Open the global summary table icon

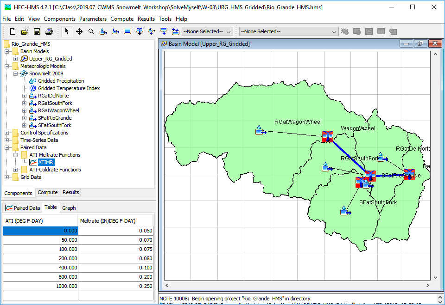357,31
